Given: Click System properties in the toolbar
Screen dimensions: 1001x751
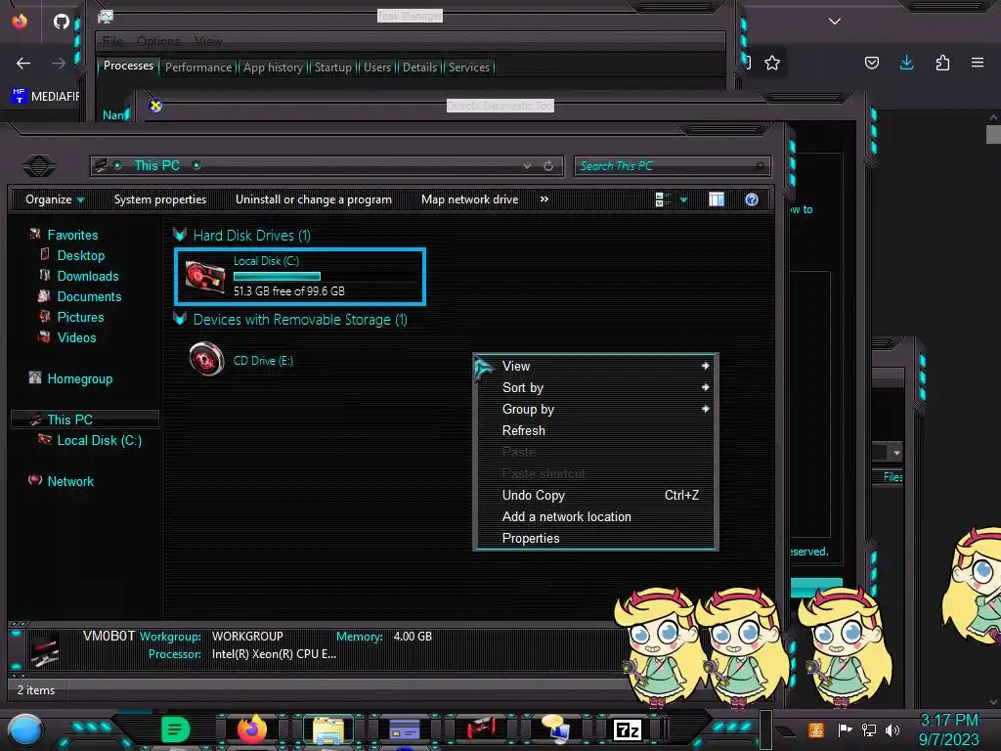Looking at the screenshot, I should (160, 199).
